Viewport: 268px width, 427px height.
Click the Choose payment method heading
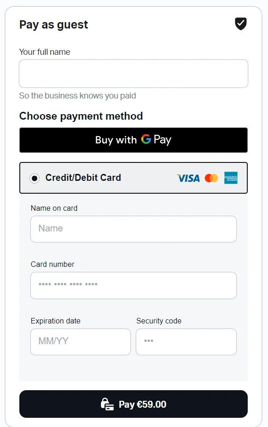point(81,116)
